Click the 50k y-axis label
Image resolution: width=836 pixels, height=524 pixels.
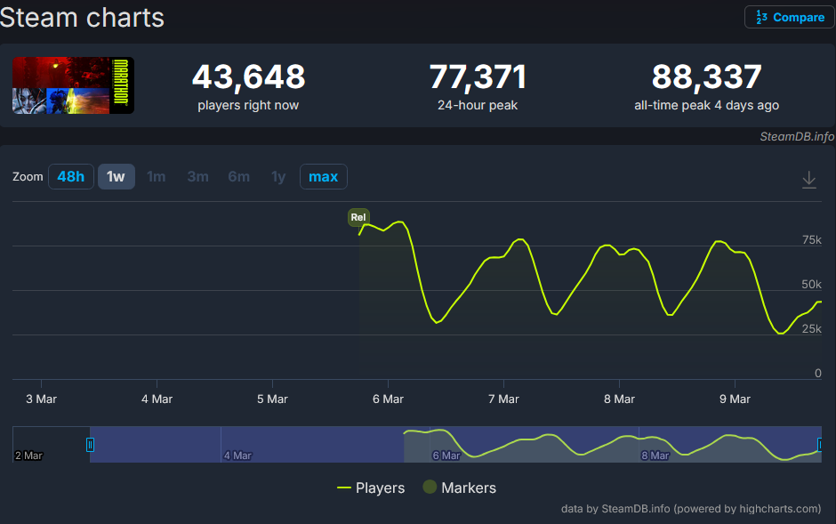(811, 285)
